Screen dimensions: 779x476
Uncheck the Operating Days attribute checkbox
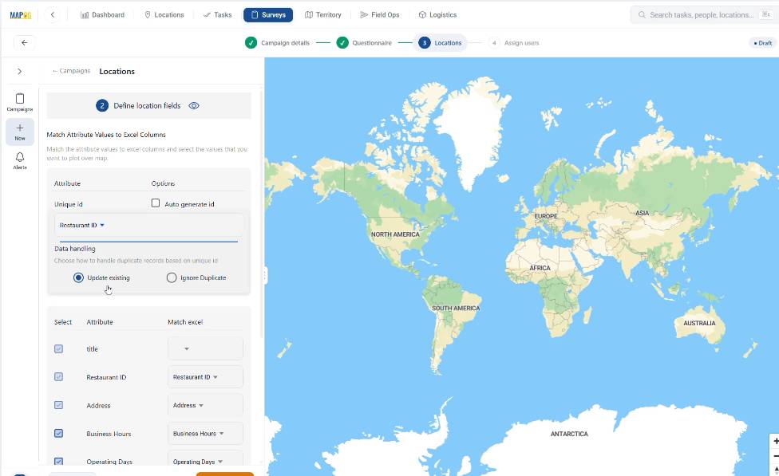pos(58,462)
